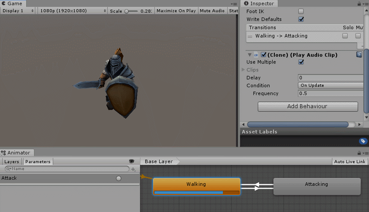Select the Attacking state node
Viewport: 369px width, 212px height.
[x=317, y=186]
